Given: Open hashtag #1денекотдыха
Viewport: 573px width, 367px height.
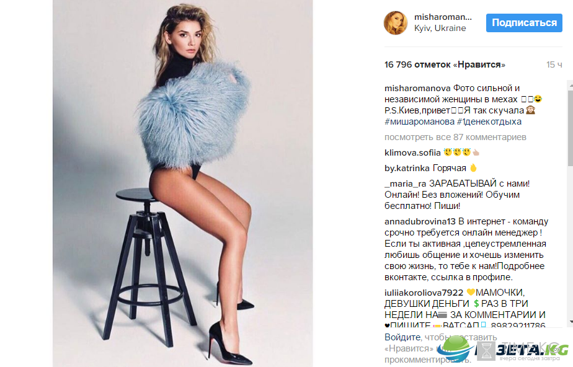Looking at the screenshot, I should coord(489,122).
